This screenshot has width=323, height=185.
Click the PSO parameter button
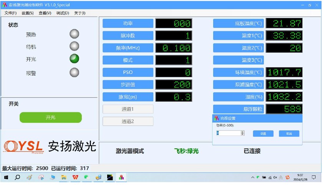point(128,72)
